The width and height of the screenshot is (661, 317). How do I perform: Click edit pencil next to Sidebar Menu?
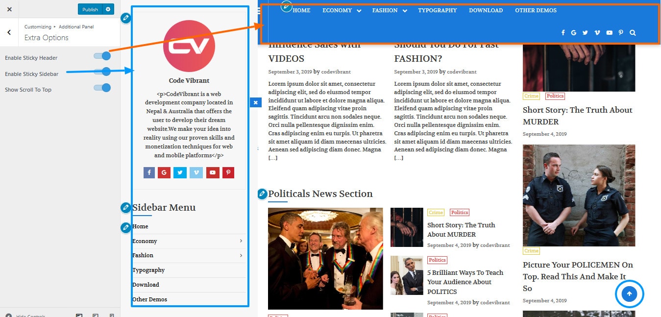[126, 208]
